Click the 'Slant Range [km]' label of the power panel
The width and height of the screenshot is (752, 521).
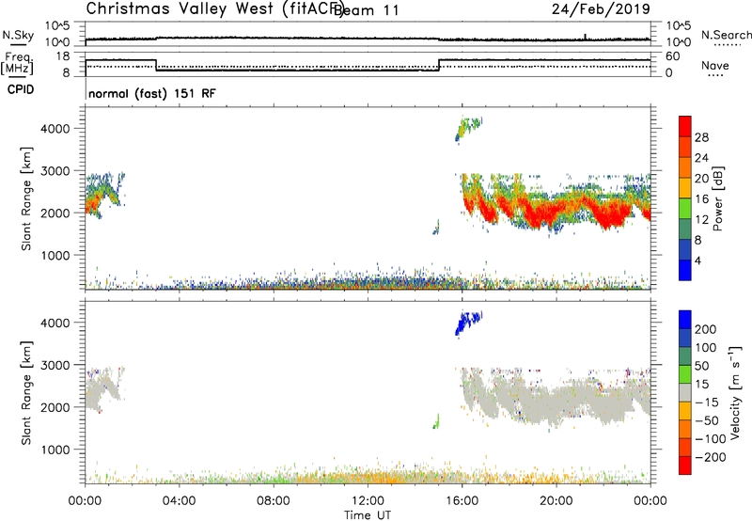(x=26, y=198)
